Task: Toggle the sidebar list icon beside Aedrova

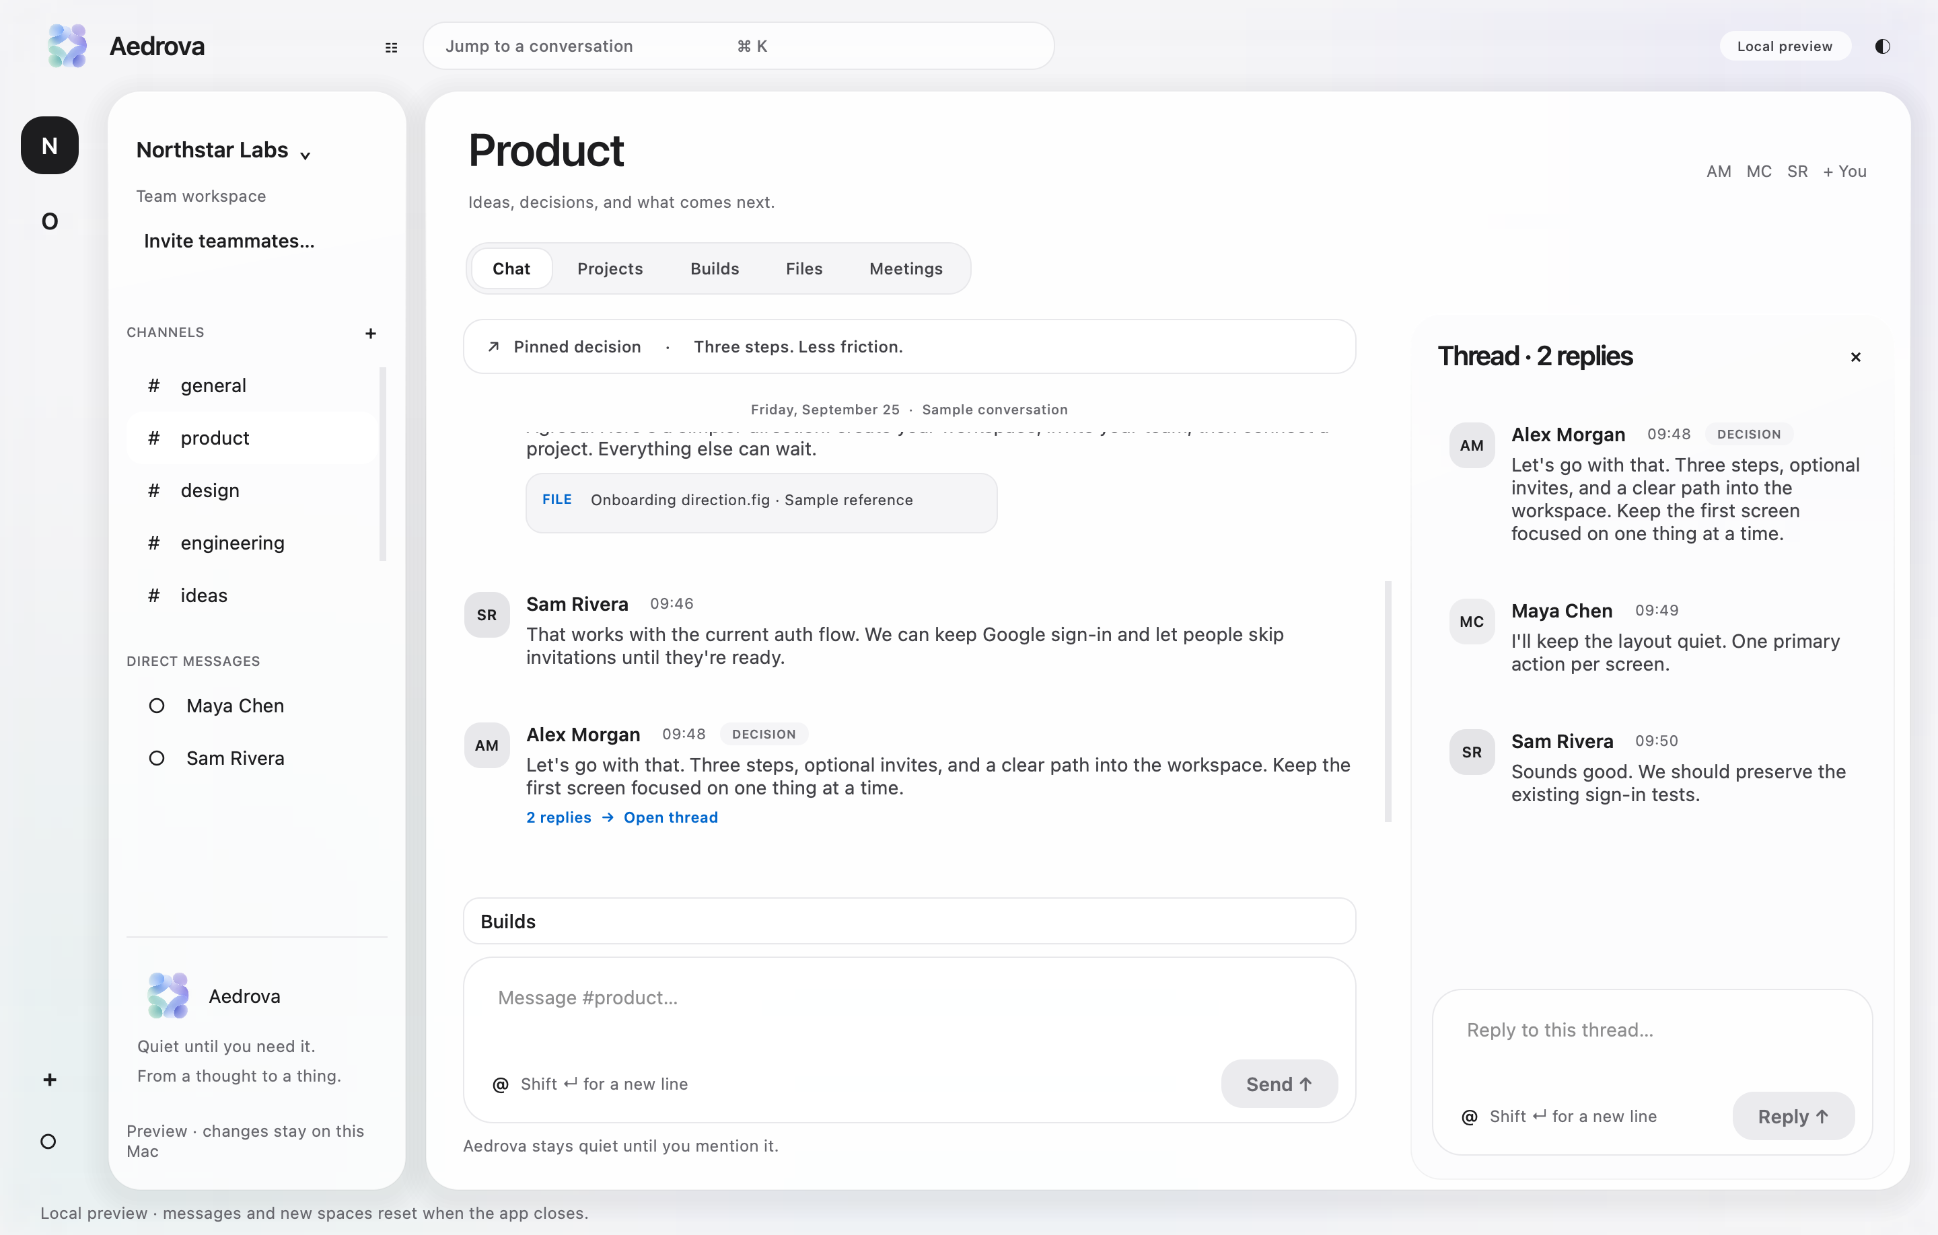Action: 391,48
